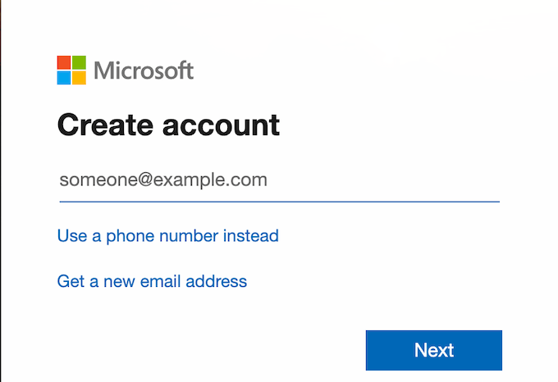Click the 'Next' label on the button
This screenshot has height=382, width=558.
[x=434, y=350]
